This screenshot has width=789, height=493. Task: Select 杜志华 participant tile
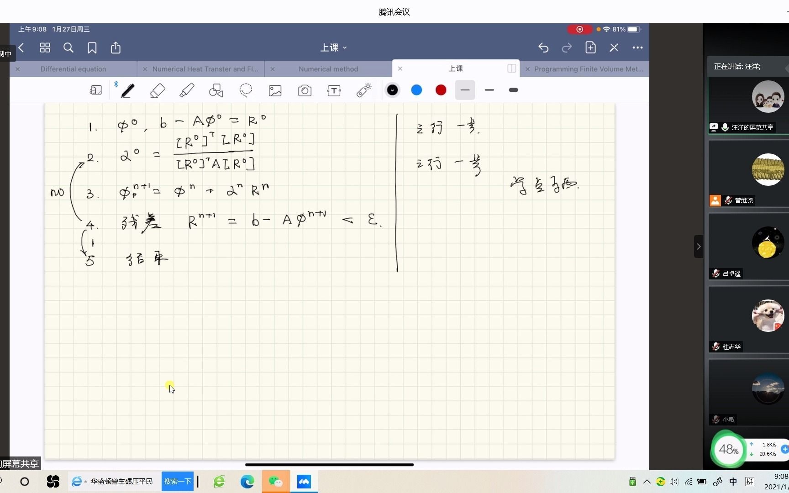pyautogui.click(x=748, y=320)
